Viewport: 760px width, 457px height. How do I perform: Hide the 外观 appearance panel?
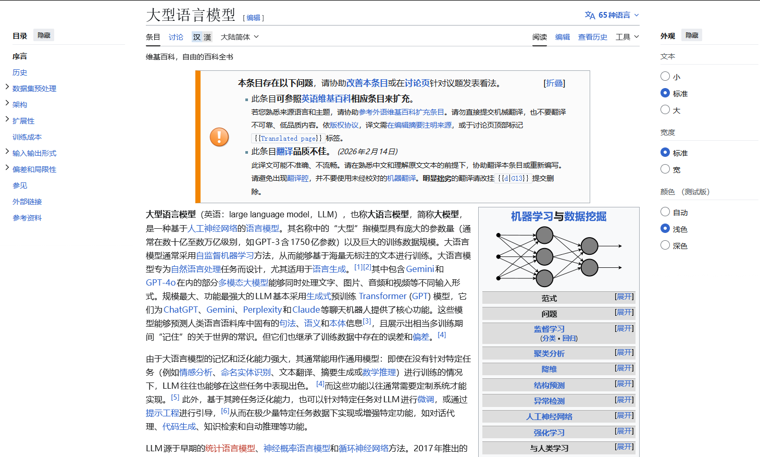tap(692, 35)
